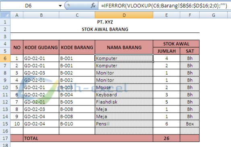Click the Box unit cell
Image resolution: width=231 pixels, height=147 pixels.
[190, 124]
